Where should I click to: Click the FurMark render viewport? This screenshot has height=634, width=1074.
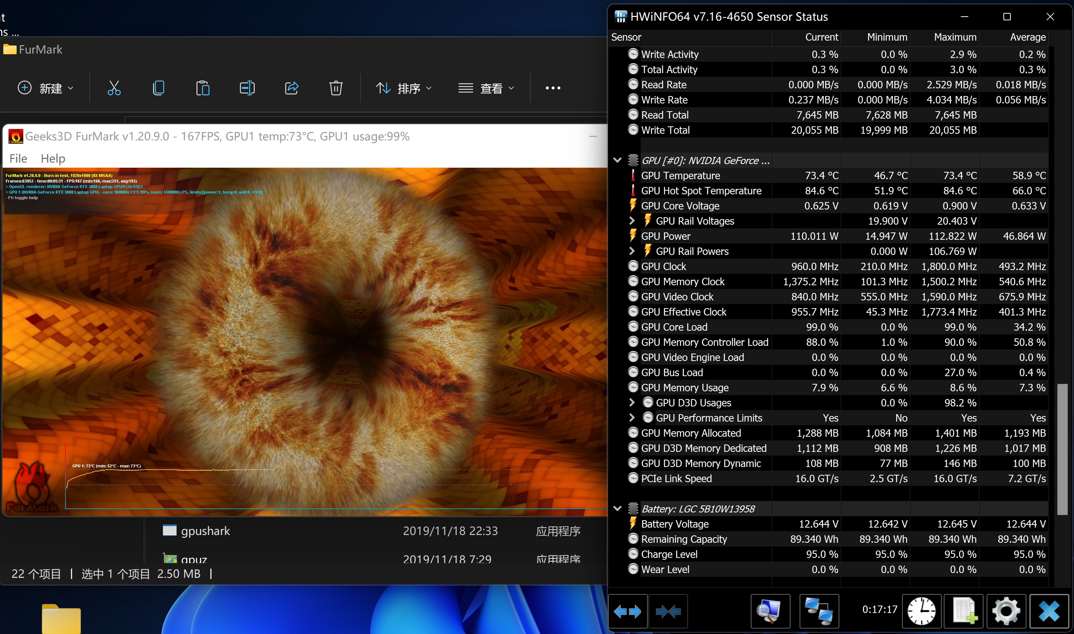click(x=305, y=342)
